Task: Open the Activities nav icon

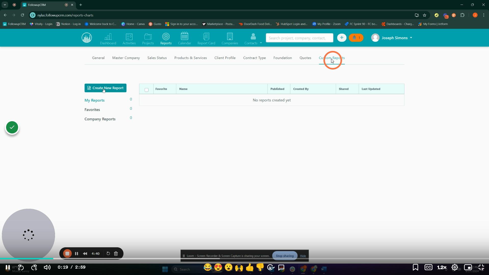Action: pos(129,39)
